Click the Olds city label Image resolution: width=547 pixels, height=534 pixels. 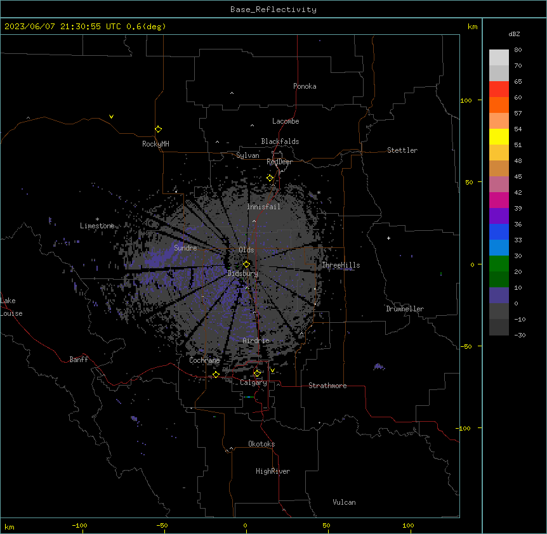point(246,250)
